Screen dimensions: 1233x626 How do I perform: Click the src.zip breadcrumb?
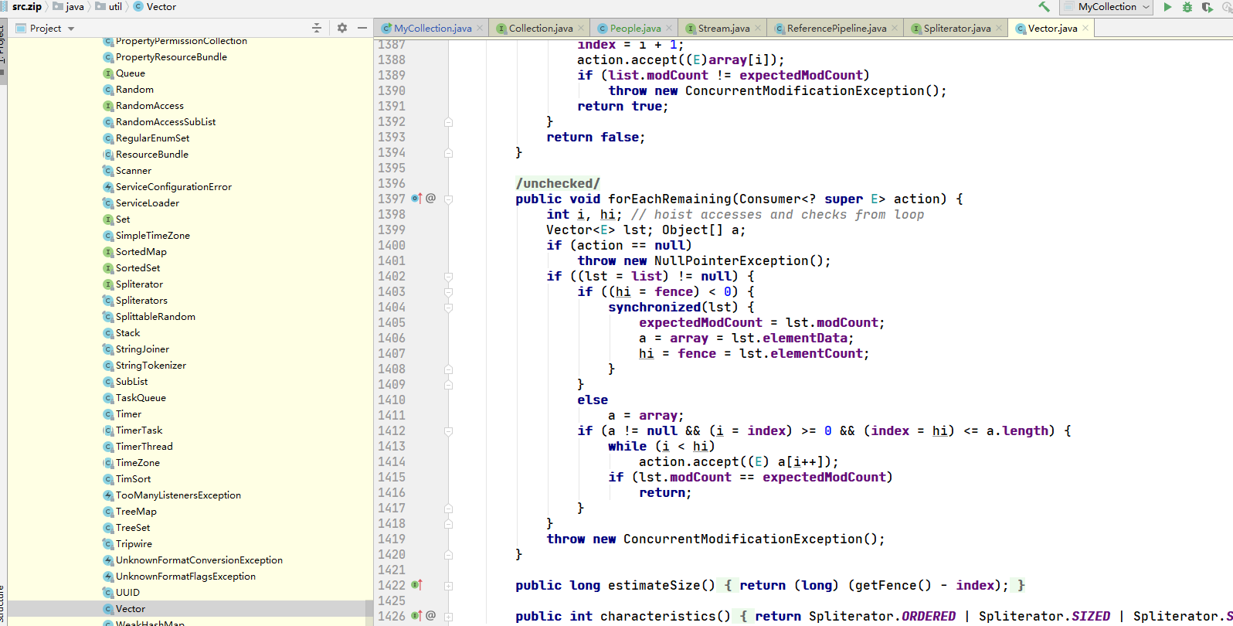click(27, 7)
